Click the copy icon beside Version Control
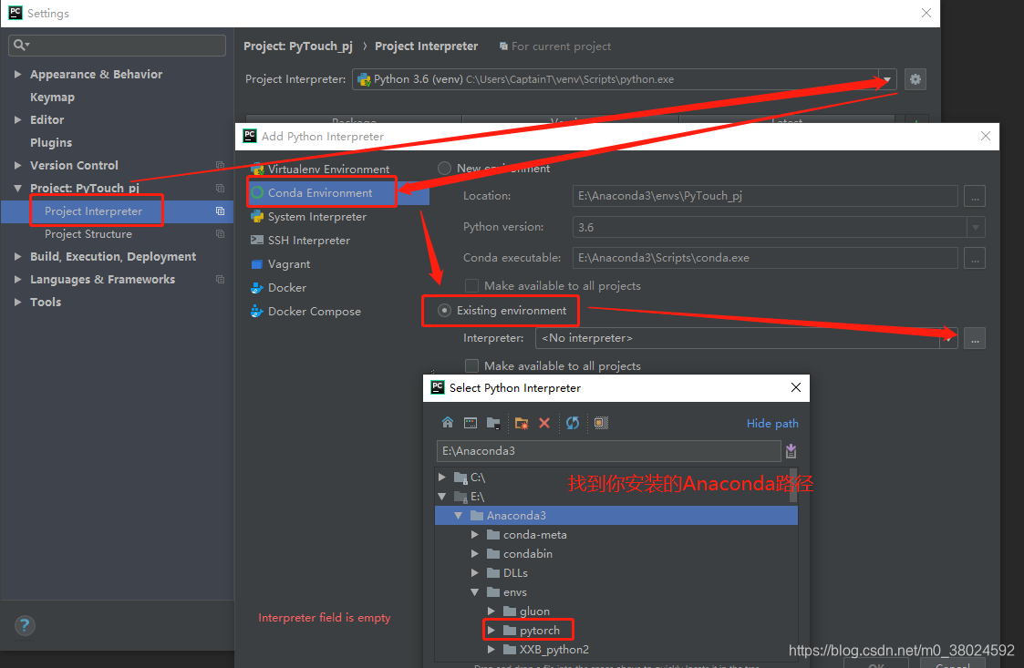 (x=220, y=165)
